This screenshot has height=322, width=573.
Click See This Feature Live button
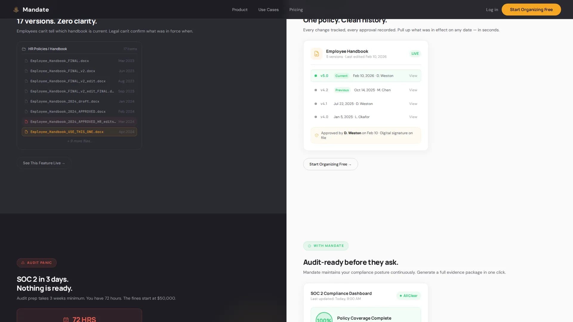(44, 163)
